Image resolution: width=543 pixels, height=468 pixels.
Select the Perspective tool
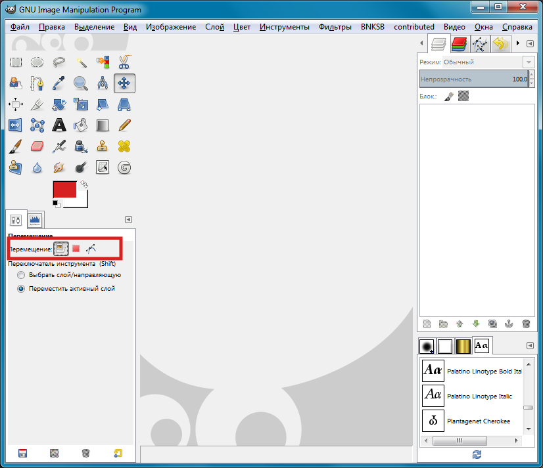tap(124, 104)
